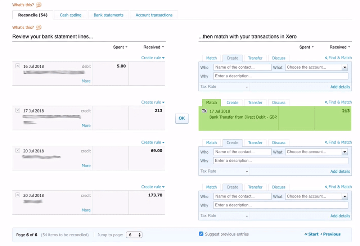Image resolution: width=360 pixels, height=246 pixels.
Task: Open Create rule dropdown for the 173.70 line
Action: 153,187
